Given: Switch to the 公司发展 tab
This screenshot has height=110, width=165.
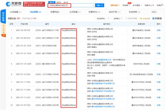Looking at the screenshot, I should click(75, 12).
